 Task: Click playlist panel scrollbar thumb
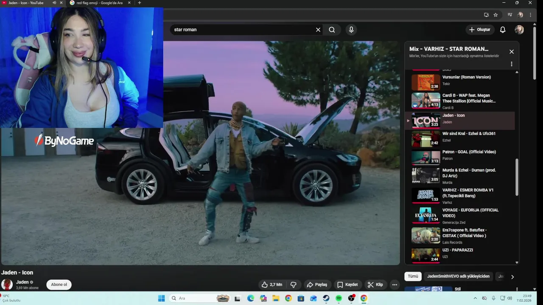click(517, 177)
